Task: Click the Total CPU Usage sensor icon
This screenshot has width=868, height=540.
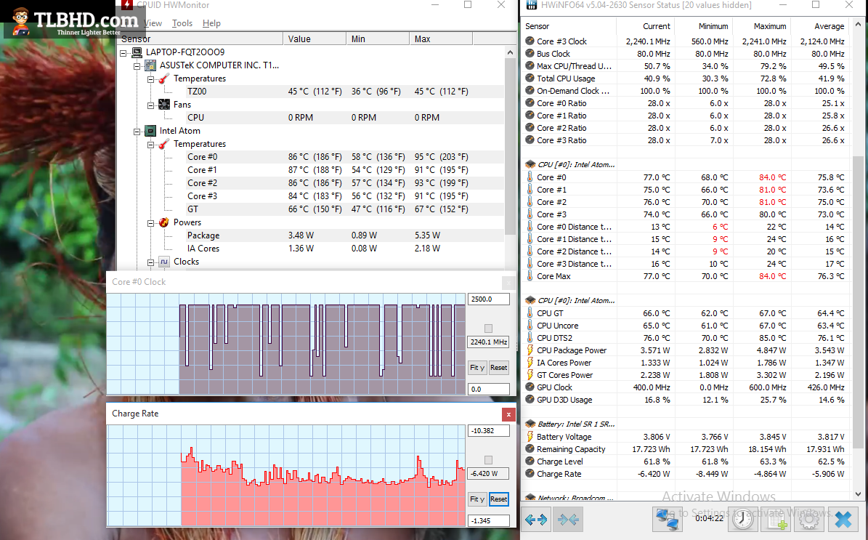Action: pyautogui.click(x=530, y=78)
